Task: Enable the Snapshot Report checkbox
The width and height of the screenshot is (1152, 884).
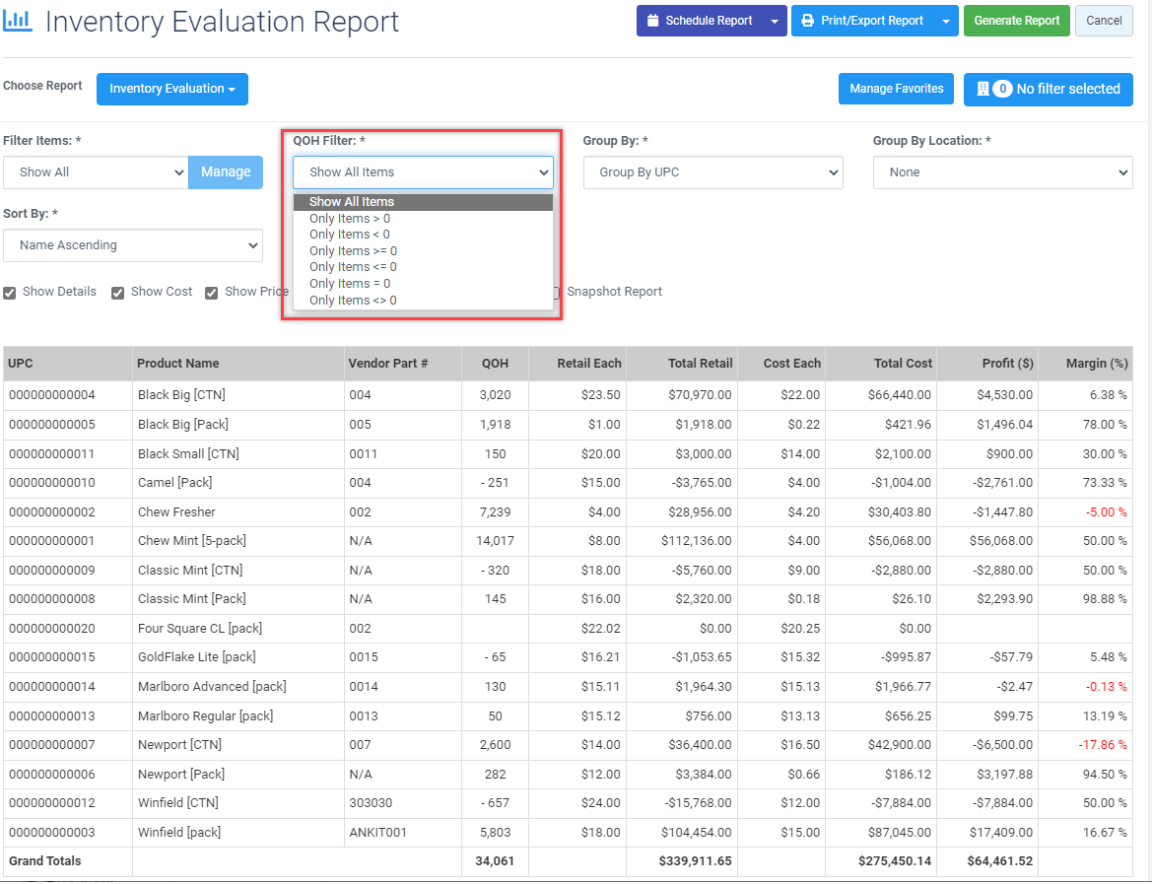Action: pyautogui.click(x=558, y=293)
